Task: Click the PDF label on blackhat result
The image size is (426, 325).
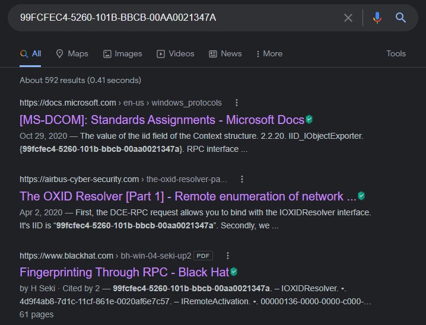Action: click(x=203, y=256)
